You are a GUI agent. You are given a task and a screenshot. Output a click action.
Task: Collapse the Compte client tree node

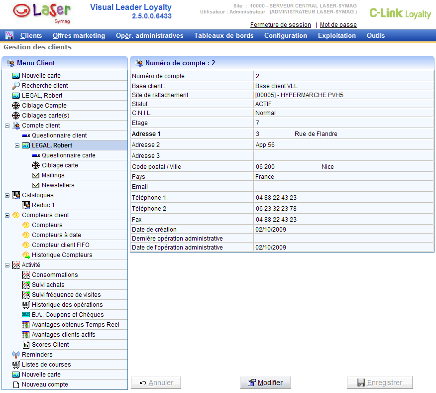coord(7,126)
